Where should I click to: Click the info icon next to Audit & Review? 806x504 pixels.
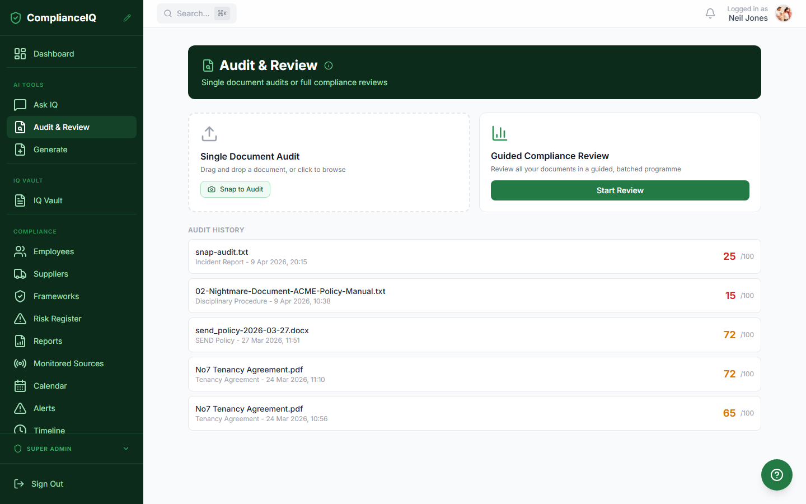coord(329,66)
